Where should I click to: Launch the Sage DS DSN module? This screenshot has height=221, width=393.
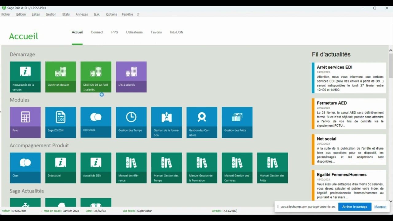point(60,122)
